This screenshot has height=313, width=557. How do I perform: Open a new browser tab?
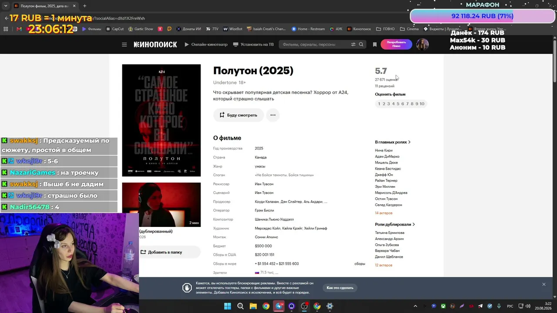84,6
